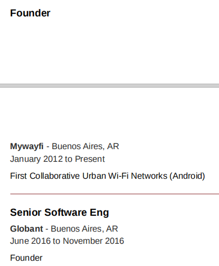Click the word Present in the date range
This screenshot has height=266, width=219.
click(x=90, y=159)
